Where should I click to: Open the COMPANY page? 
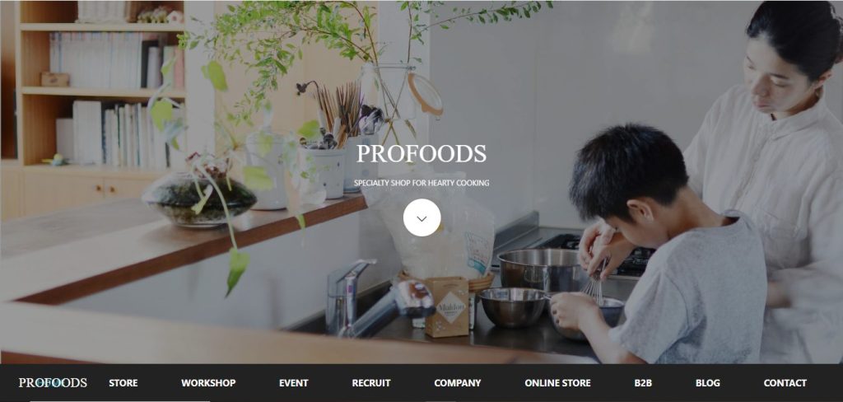point(458,383)
